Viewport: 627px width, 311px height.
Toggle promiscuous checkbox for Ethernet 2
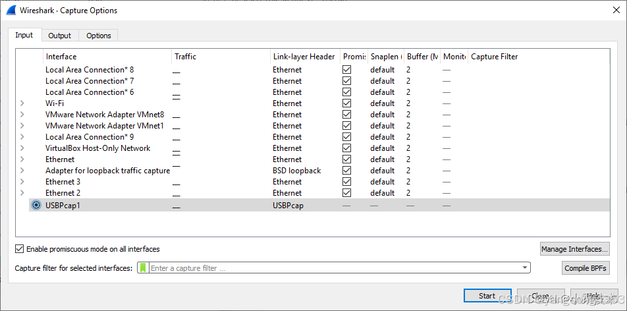tap(347, 193)
